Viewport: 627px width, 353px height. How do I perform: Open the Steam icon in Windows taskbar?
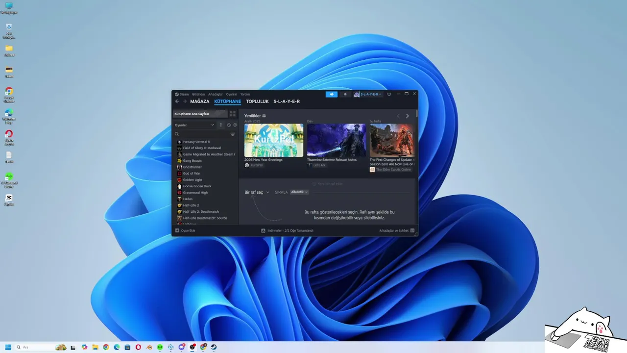click(x=214, y=347)
